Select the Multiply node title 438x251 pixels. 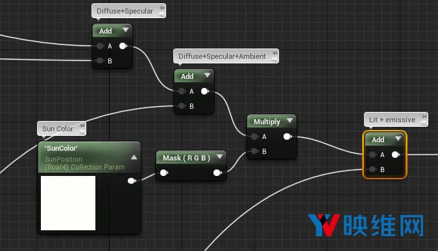(x=267, y=122)
